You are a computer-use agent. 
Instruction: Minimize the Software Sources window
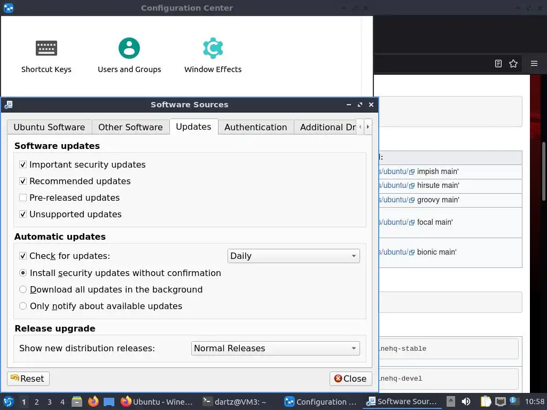point(349,105)
